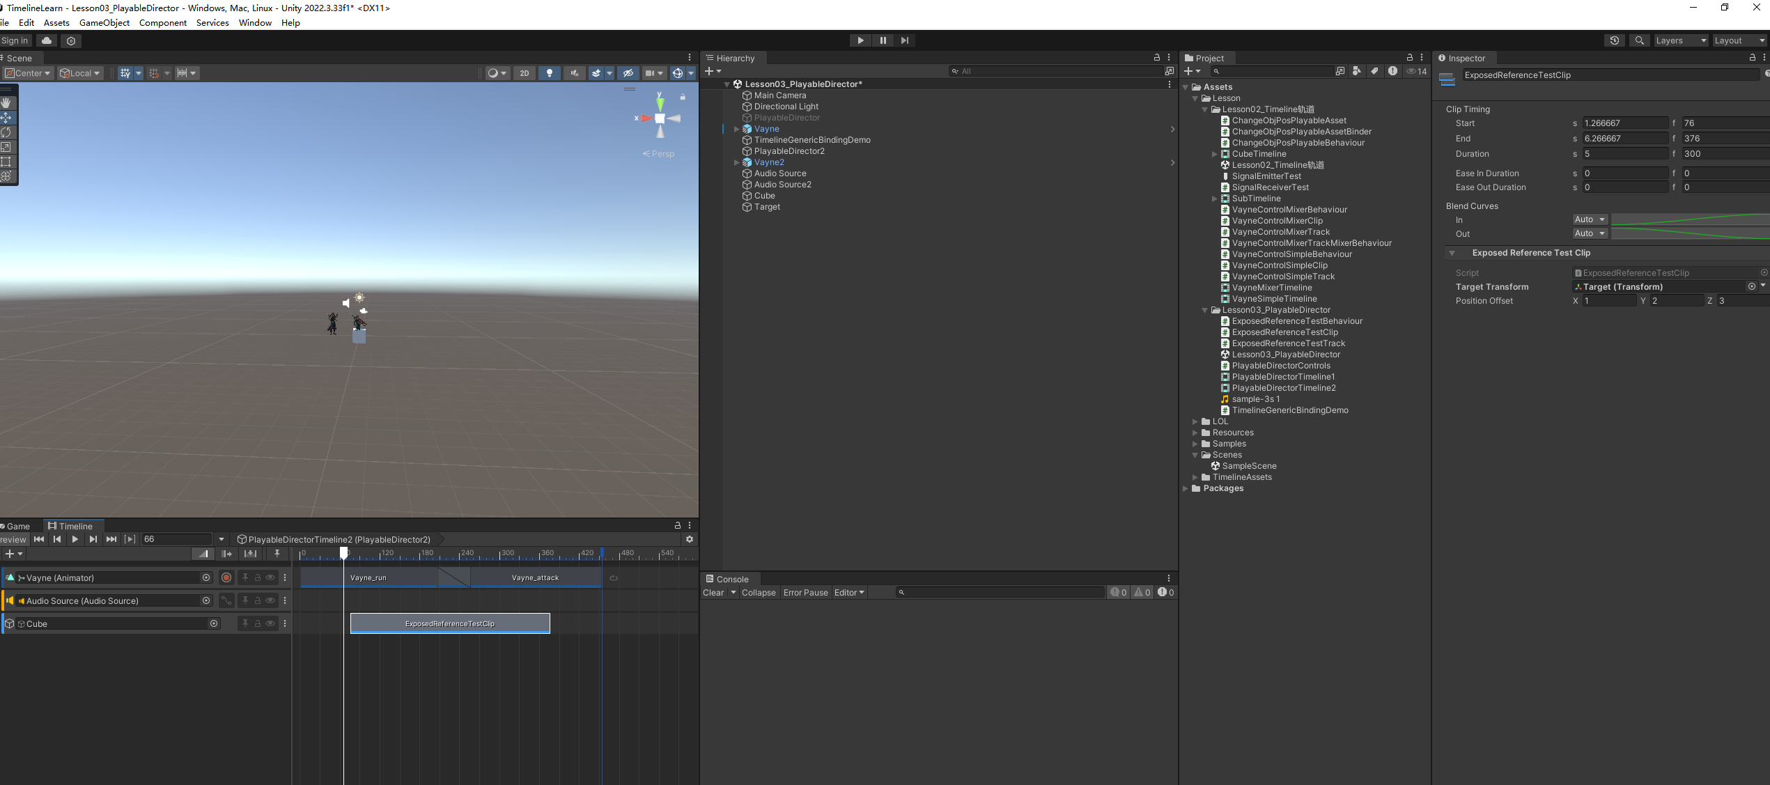This screenshot has height=785, width=1770.
Task: Toggle 2D view mode in Scene
Action: (524, 73)
